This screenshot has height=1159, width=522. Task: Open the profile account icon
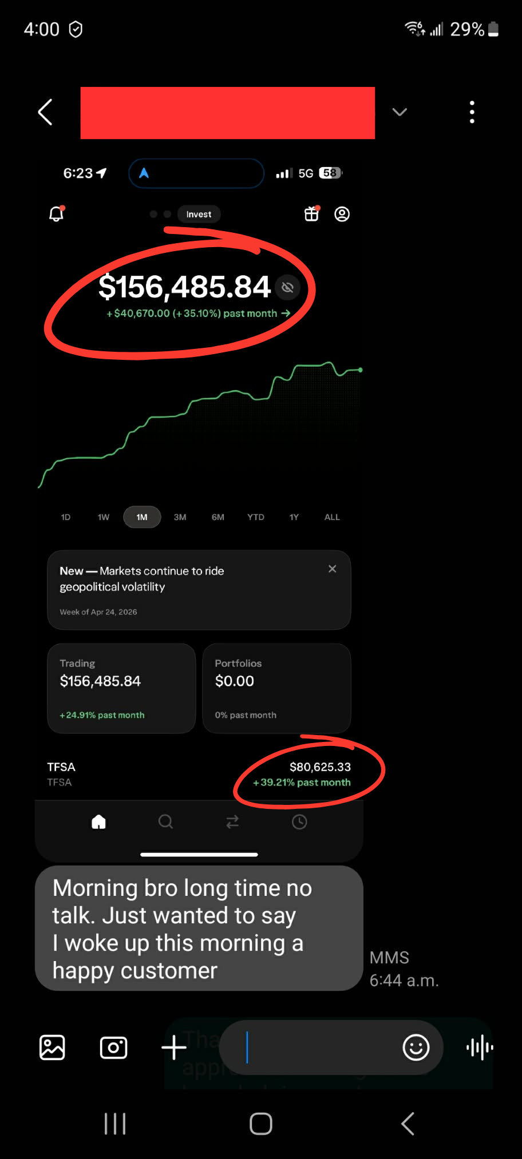point(342,214)
